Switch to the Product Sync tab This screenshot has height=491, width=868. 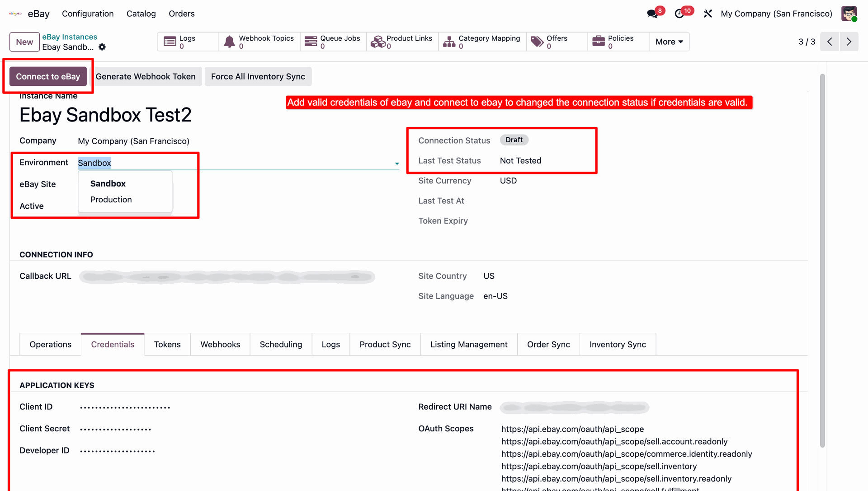point(385,345)
